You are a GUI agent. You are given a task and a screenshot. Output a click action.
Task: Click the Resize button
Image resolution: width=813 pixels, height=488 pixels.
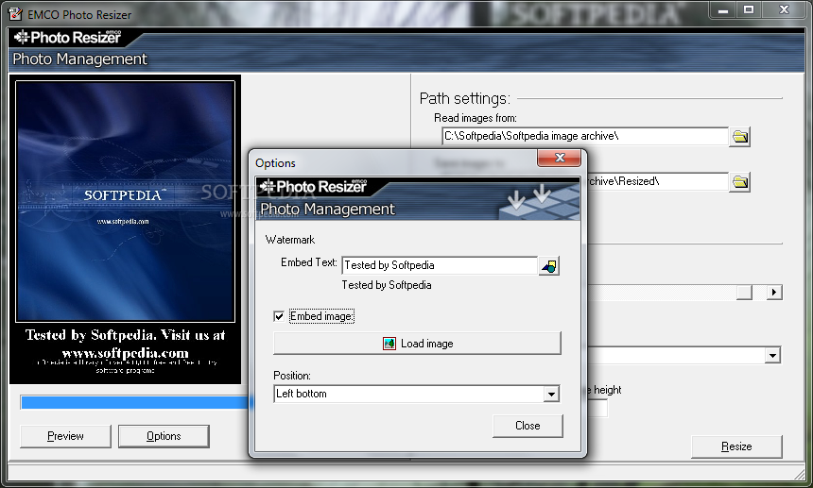tap(736, 446)
